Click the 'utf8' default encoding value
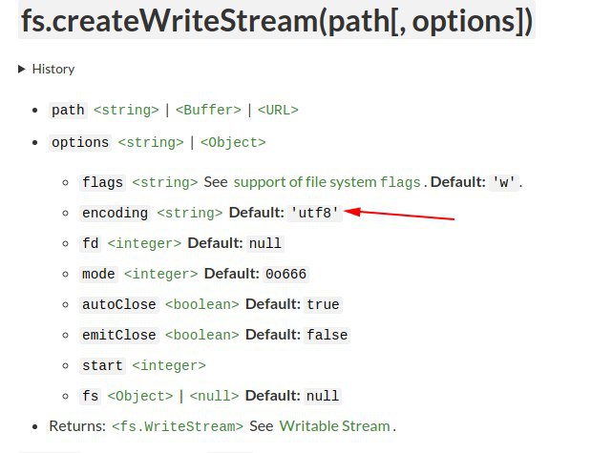This screenshot has height=453, width=591. (x=315, y=213)
